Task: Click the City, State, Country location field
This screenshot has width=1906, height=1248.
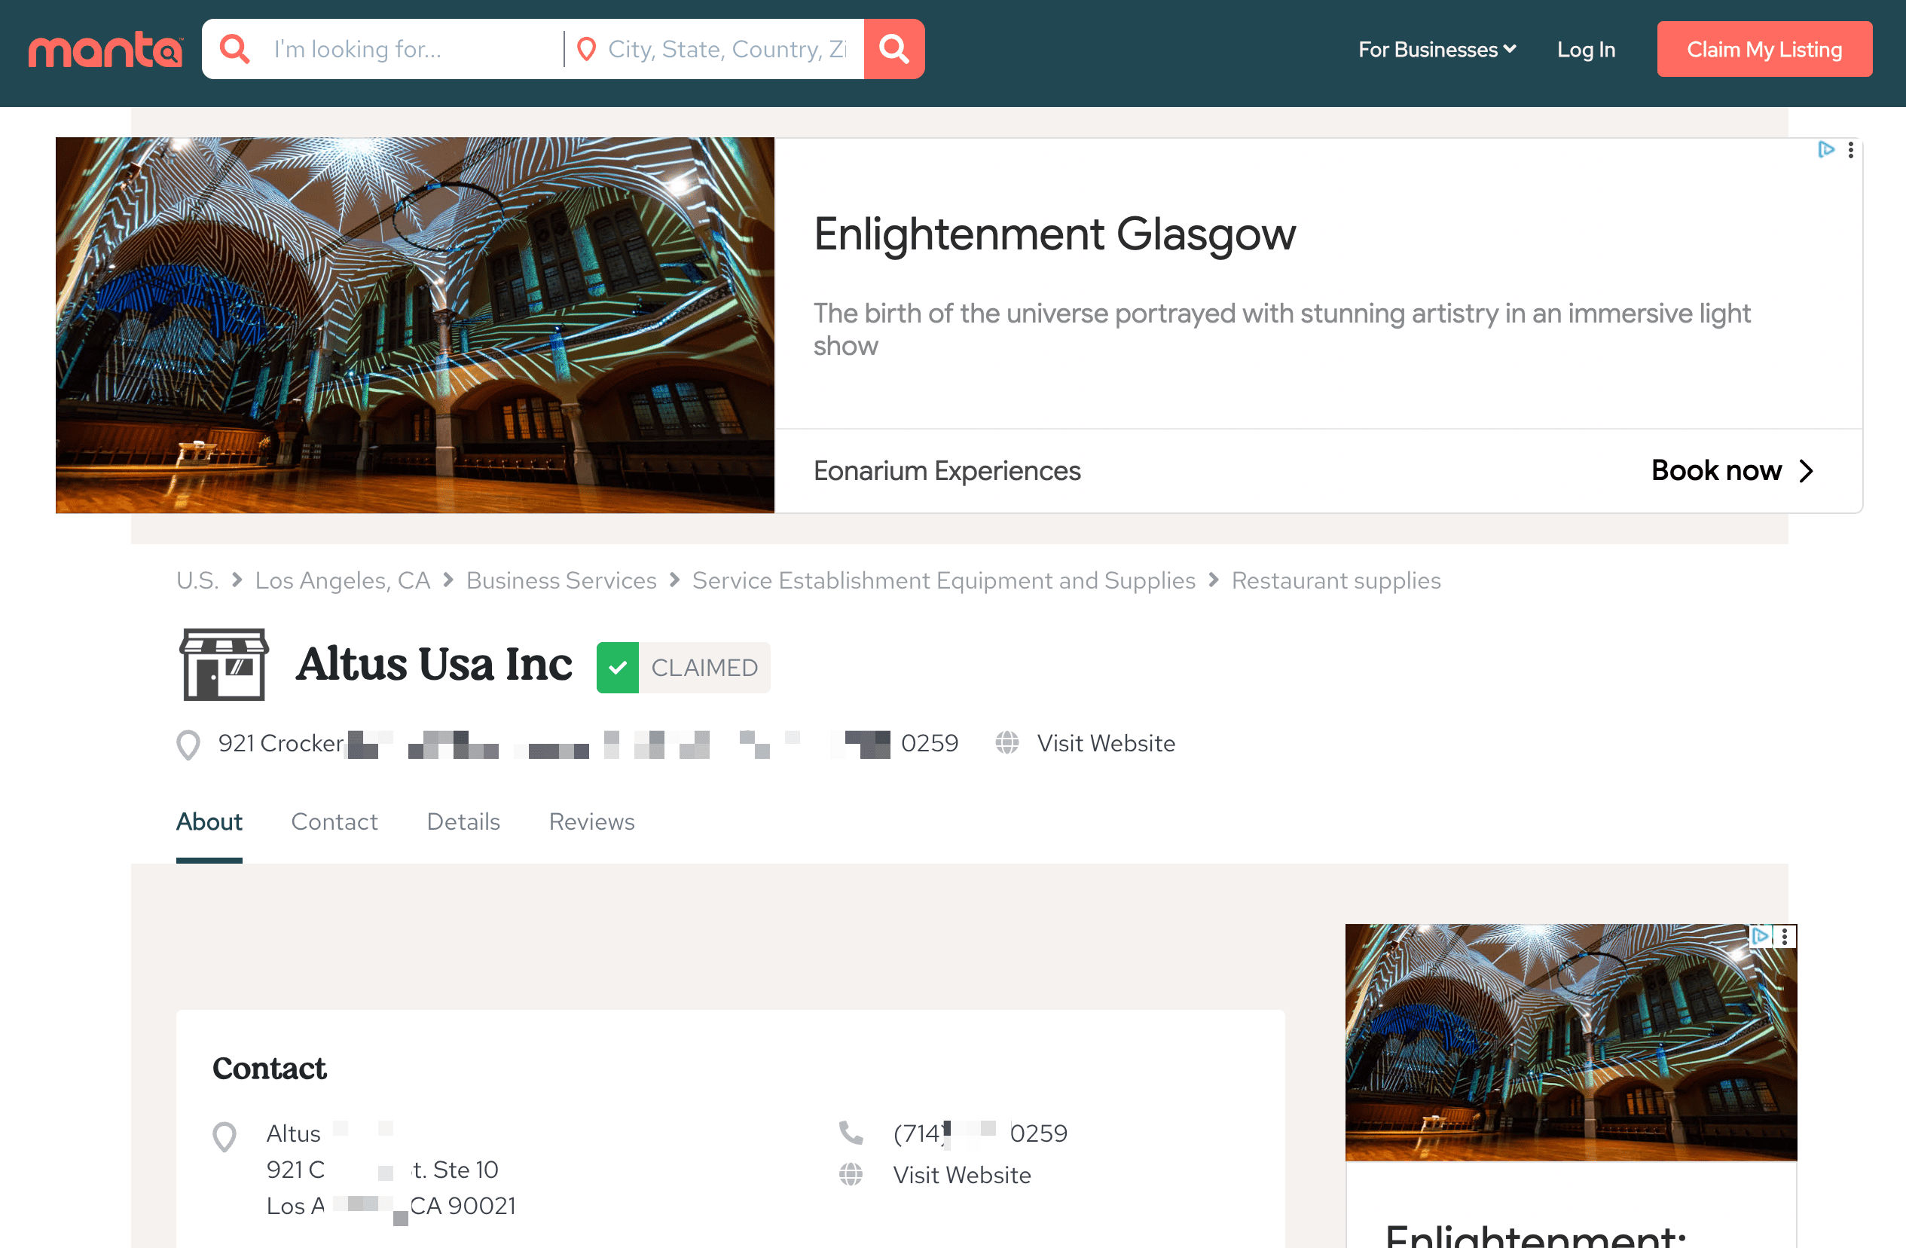Action: click(725, 50)
